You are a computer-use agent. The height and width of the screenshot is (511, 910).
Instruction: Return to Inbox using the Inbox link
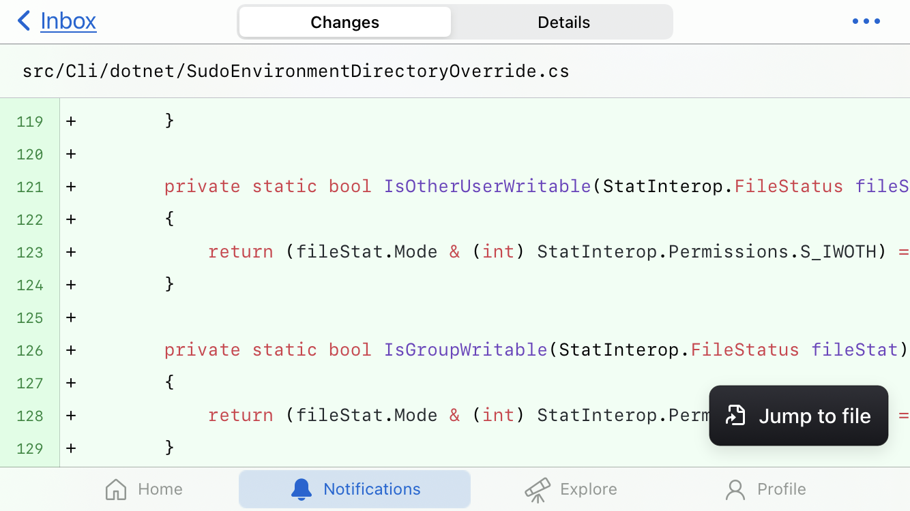tap(68, 20)
